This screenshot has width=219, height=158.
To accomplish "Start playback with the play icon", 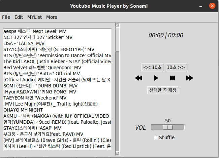I will (x=156, y=78).
